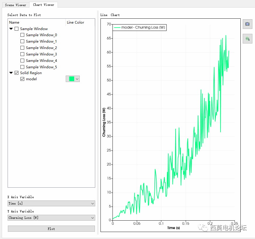Check the Sample Window_4 box

22,61
